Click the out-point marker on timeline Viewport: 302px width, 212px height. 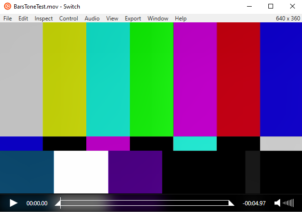click(231, 203)
